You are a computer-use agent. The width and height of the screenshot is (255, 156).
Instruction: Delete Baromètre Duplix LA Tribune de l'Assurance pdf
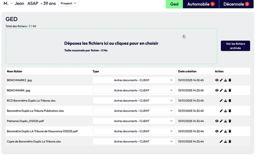click(x=230, y=131)
